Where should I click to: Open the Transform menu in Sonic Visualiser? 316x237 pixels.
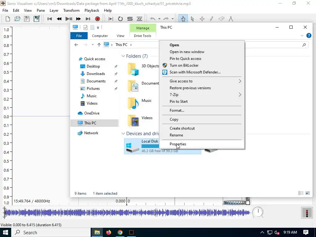[x=71, y=10]
